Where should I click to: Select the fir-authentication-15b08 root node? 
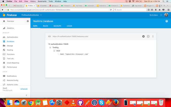tap(58, 44)
